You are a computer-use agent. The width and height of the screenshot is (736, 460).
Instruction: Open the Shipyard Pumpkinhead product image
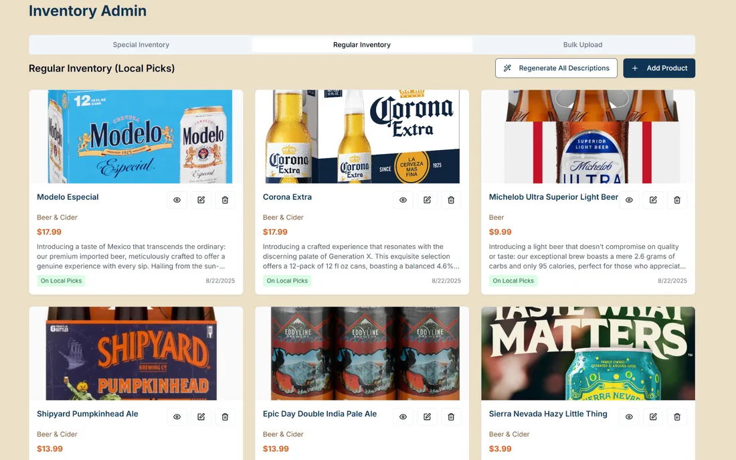[x=136, y=354]
